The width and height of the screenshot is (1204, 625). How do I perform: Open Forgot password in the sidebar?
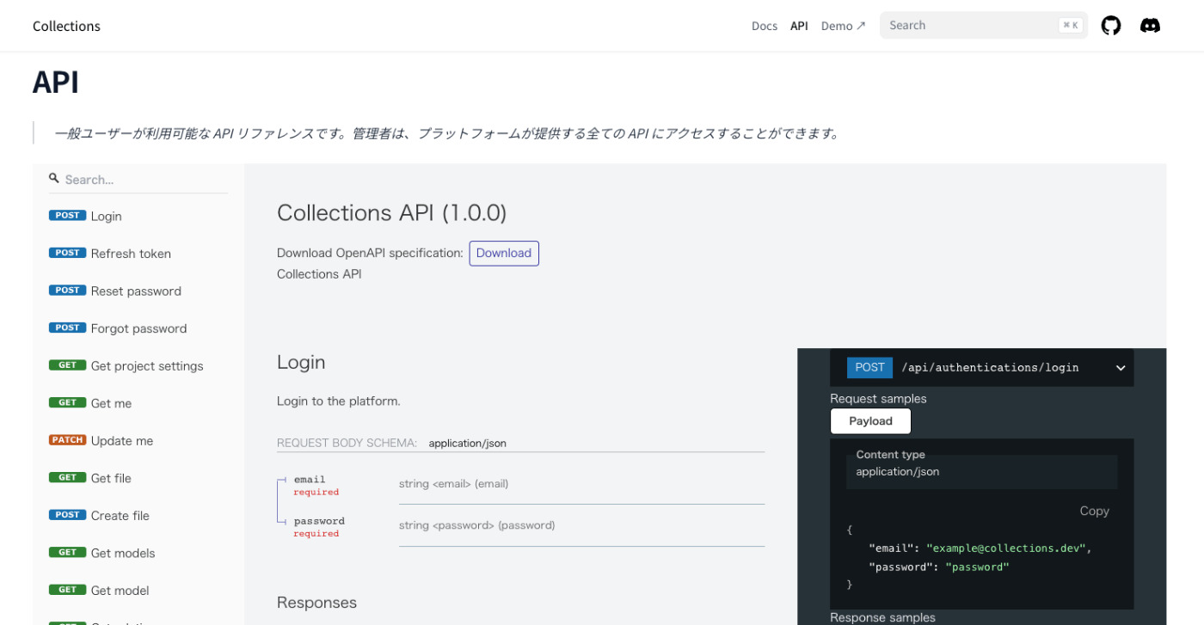point(138,328)
